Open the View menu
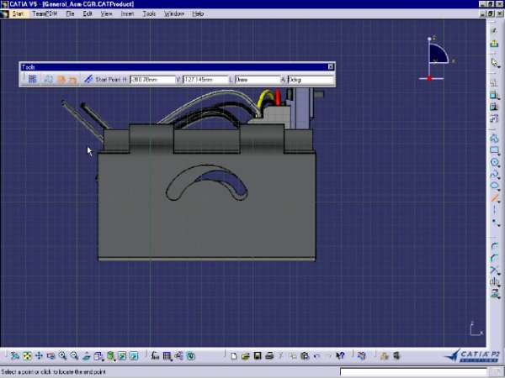This screenshot has width=505, height=378. 106,13
